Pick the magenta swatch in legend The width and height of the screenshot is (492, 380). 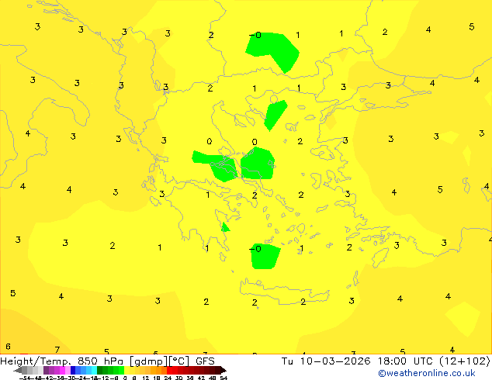pyautogui.click(x=62, y=370)
